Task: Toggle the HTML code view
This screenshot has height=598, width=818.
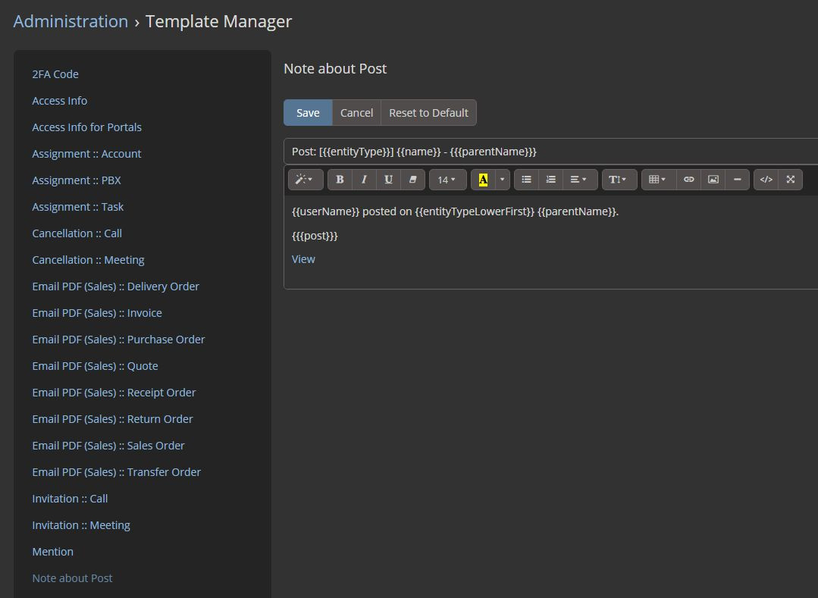Action: point(766,180)
